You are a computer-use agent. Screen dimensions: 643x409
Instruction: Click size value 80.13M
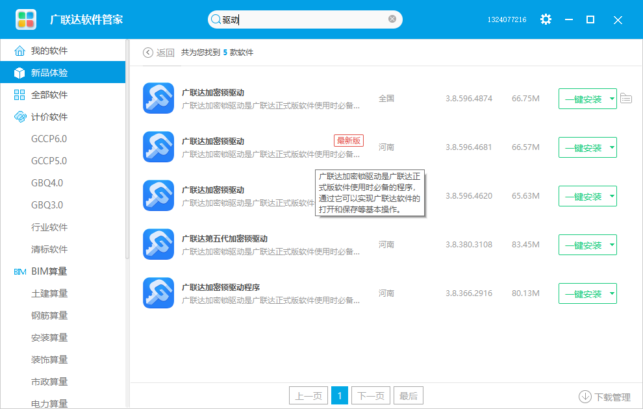click(525, 293)
